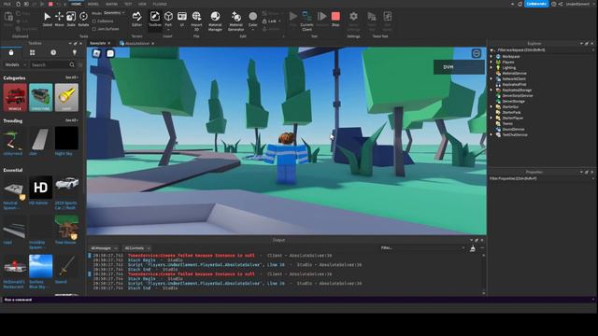Switch to the HOME ribbon tab
Image resolution: width=598 pixels, height=336 pixels.
tap(77, 4)
